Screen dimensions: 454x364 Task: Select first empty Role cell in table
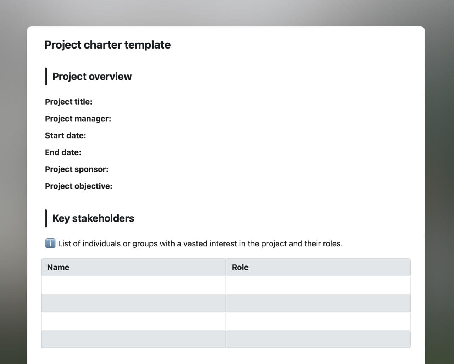(318, 285)
